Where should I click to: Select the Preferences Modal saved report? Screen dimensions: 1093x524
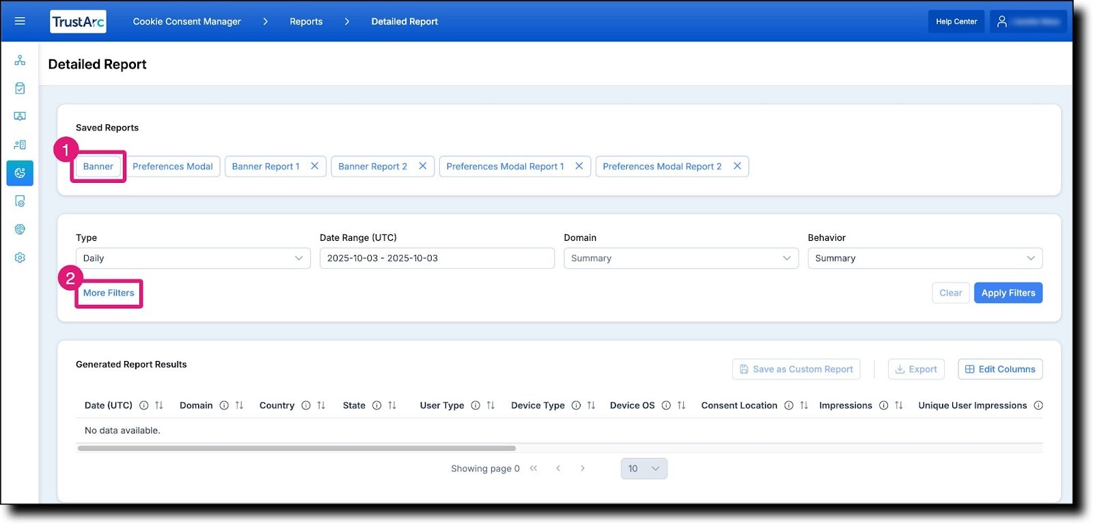(173, 166)
